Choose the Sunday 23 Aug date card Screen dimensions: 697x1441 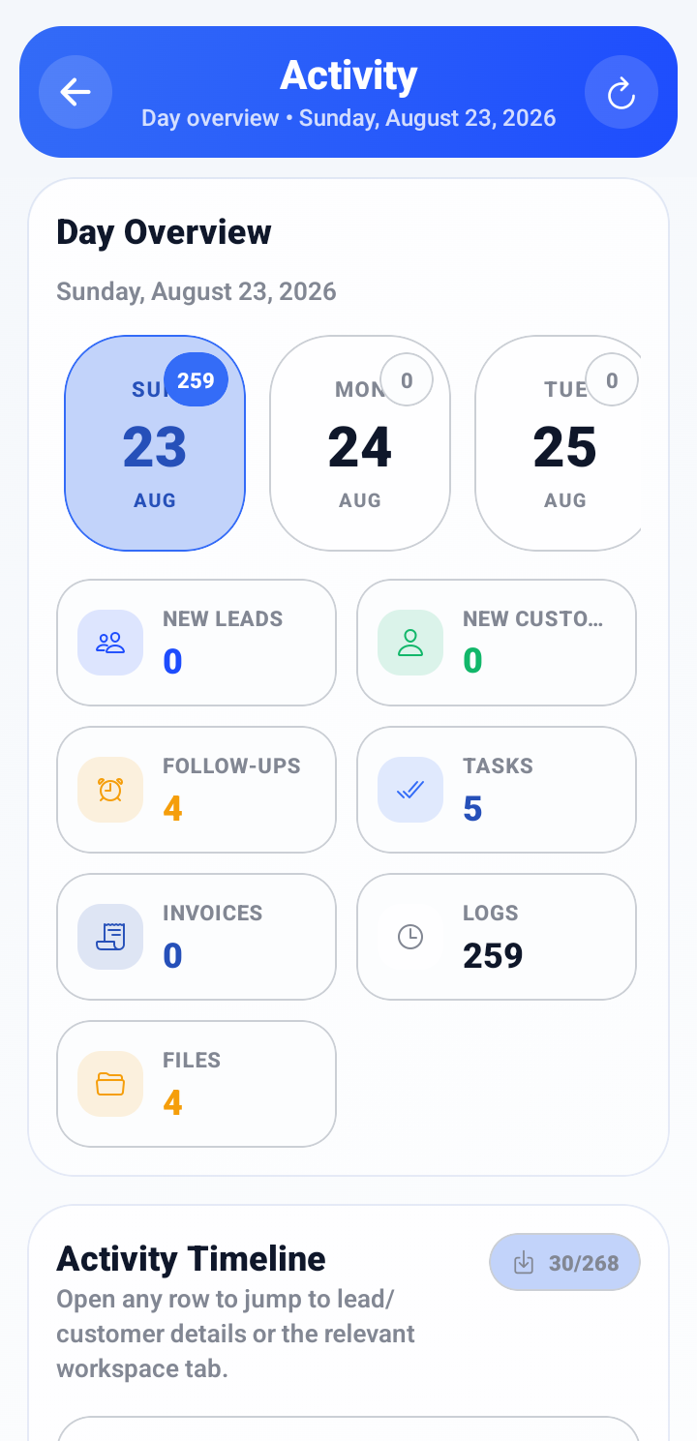click(155, 443)
